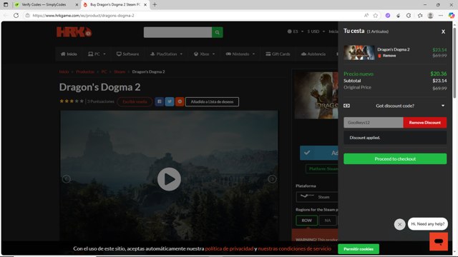Share on Facebook icon

[159, 101]
